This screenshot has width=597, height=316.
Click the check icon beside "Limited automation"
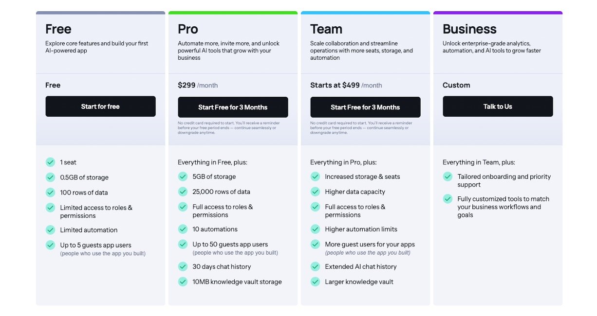pyautogui.click(x=50, y=229)
